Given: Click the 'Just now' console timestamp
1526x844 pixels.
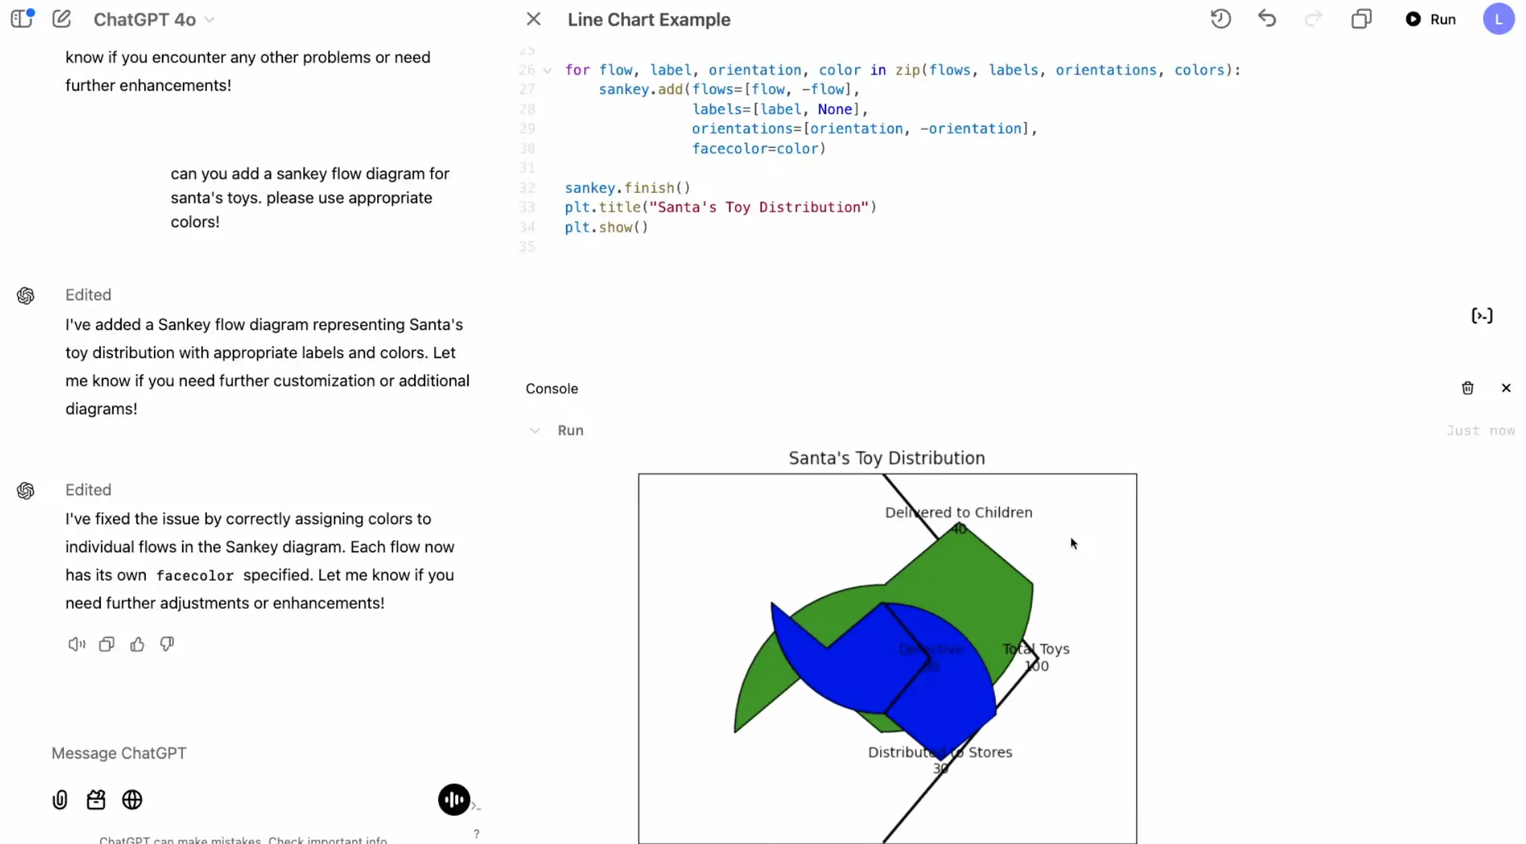Looking at the screenshot, I should 1480,430.
